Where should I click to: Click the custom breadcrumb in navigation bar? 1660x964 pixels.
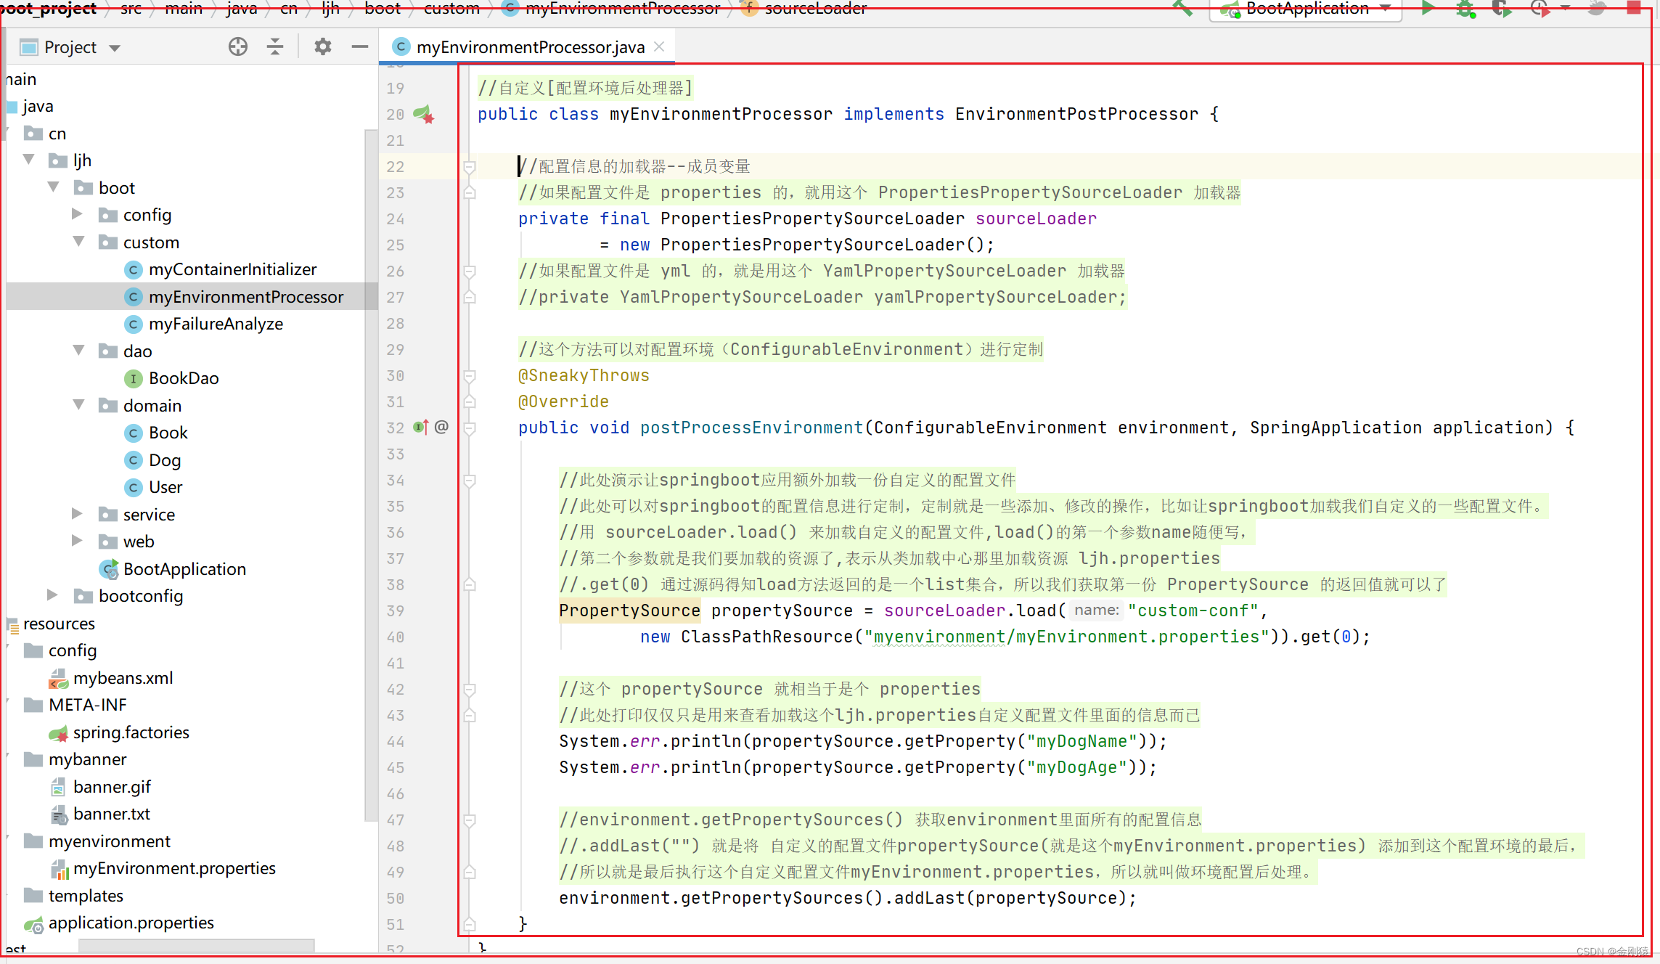[451, 8]
